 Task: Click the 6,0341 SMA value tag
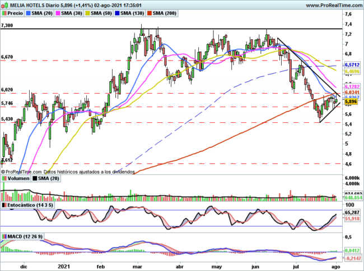point(352,93)
